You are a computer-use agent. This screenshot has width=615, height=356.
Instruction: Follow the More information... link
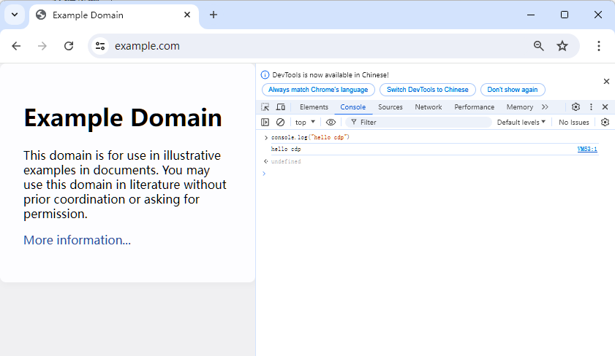[x=77, y=240]
